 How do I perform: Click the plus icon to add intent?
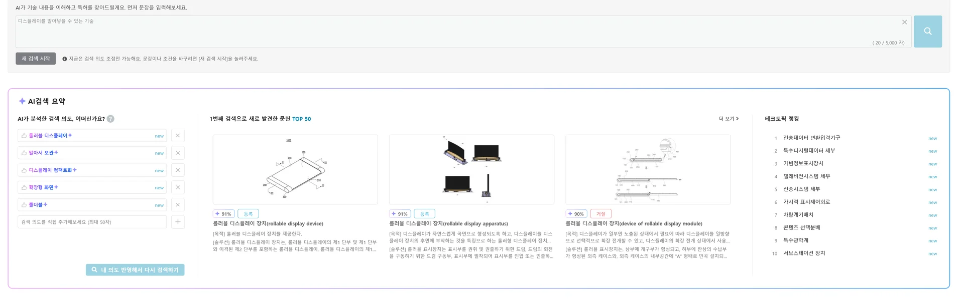178,222
